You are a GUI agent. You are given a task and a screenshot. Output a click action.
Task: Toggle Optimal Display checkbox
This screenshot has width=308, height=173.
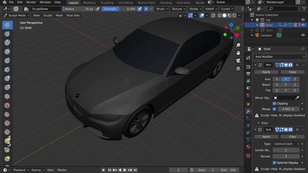point(274,162)
